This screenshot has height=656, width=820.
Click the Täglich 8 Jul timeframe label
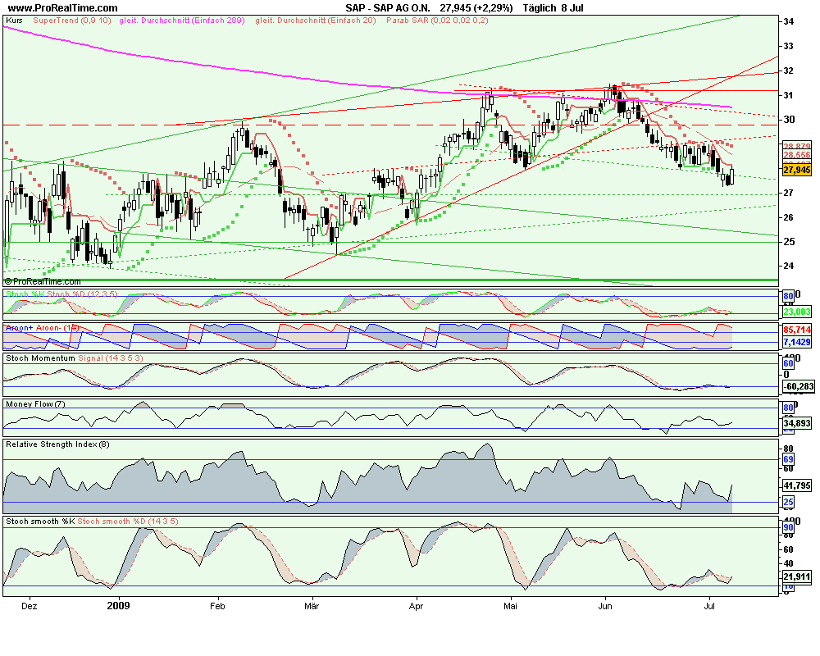coord(553,8)
